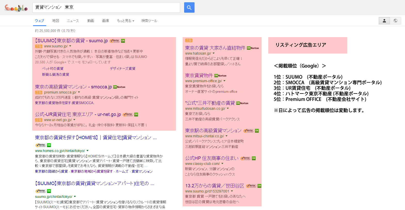Open 東京都の賃貸物件を探す-賃貸SMOCCA link
405x210 pixels.
(64, 103)
